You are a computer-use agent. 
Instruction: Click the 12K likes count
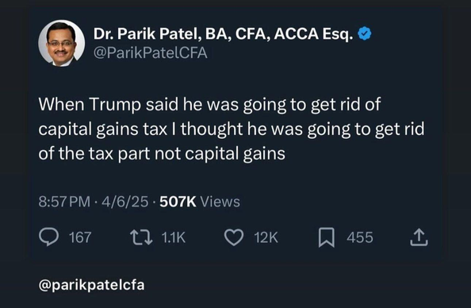pos(266,237)
